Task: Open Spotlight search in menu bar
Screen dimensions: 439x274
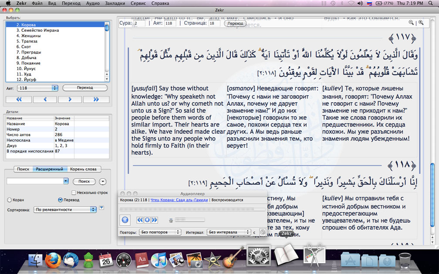Action: tap(431, 3)
